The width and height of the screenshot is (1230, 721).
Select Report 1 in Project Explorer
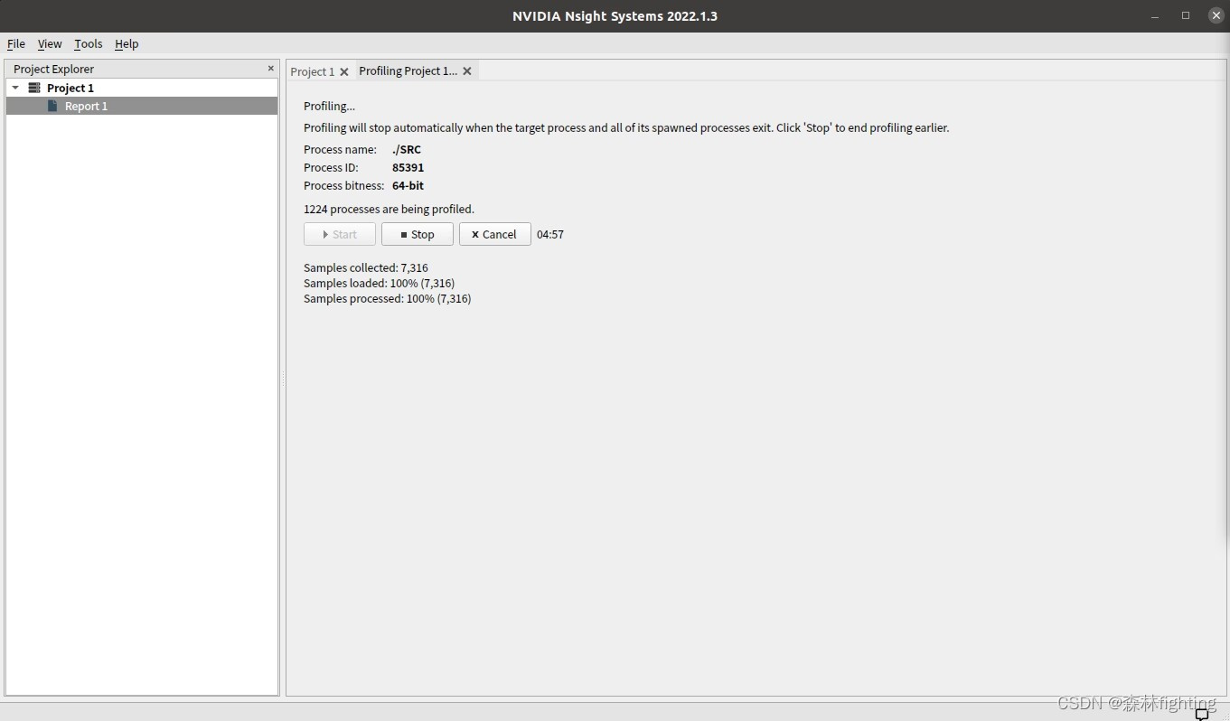86,106
